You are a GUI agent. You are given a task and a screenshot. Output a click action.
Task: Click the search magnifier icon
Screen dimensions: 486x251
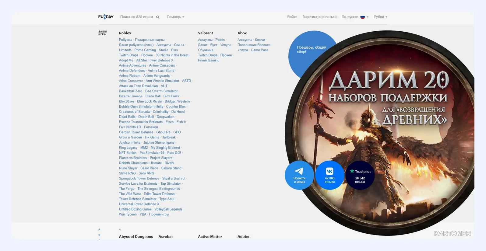[158, 17]
